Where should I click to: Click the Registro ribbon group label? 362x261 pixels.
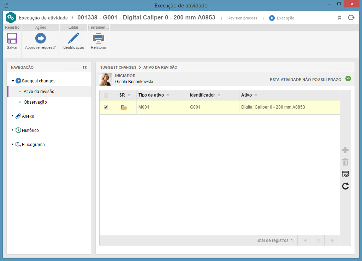[x=12, y=27]
